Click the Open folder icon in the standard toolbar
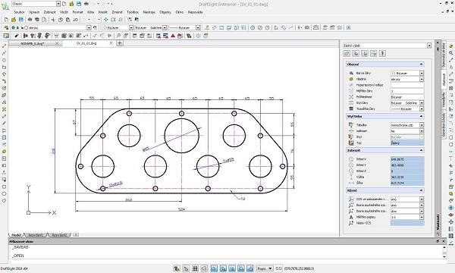The width and height of the screenshot is (455, 273). (14, 20)
